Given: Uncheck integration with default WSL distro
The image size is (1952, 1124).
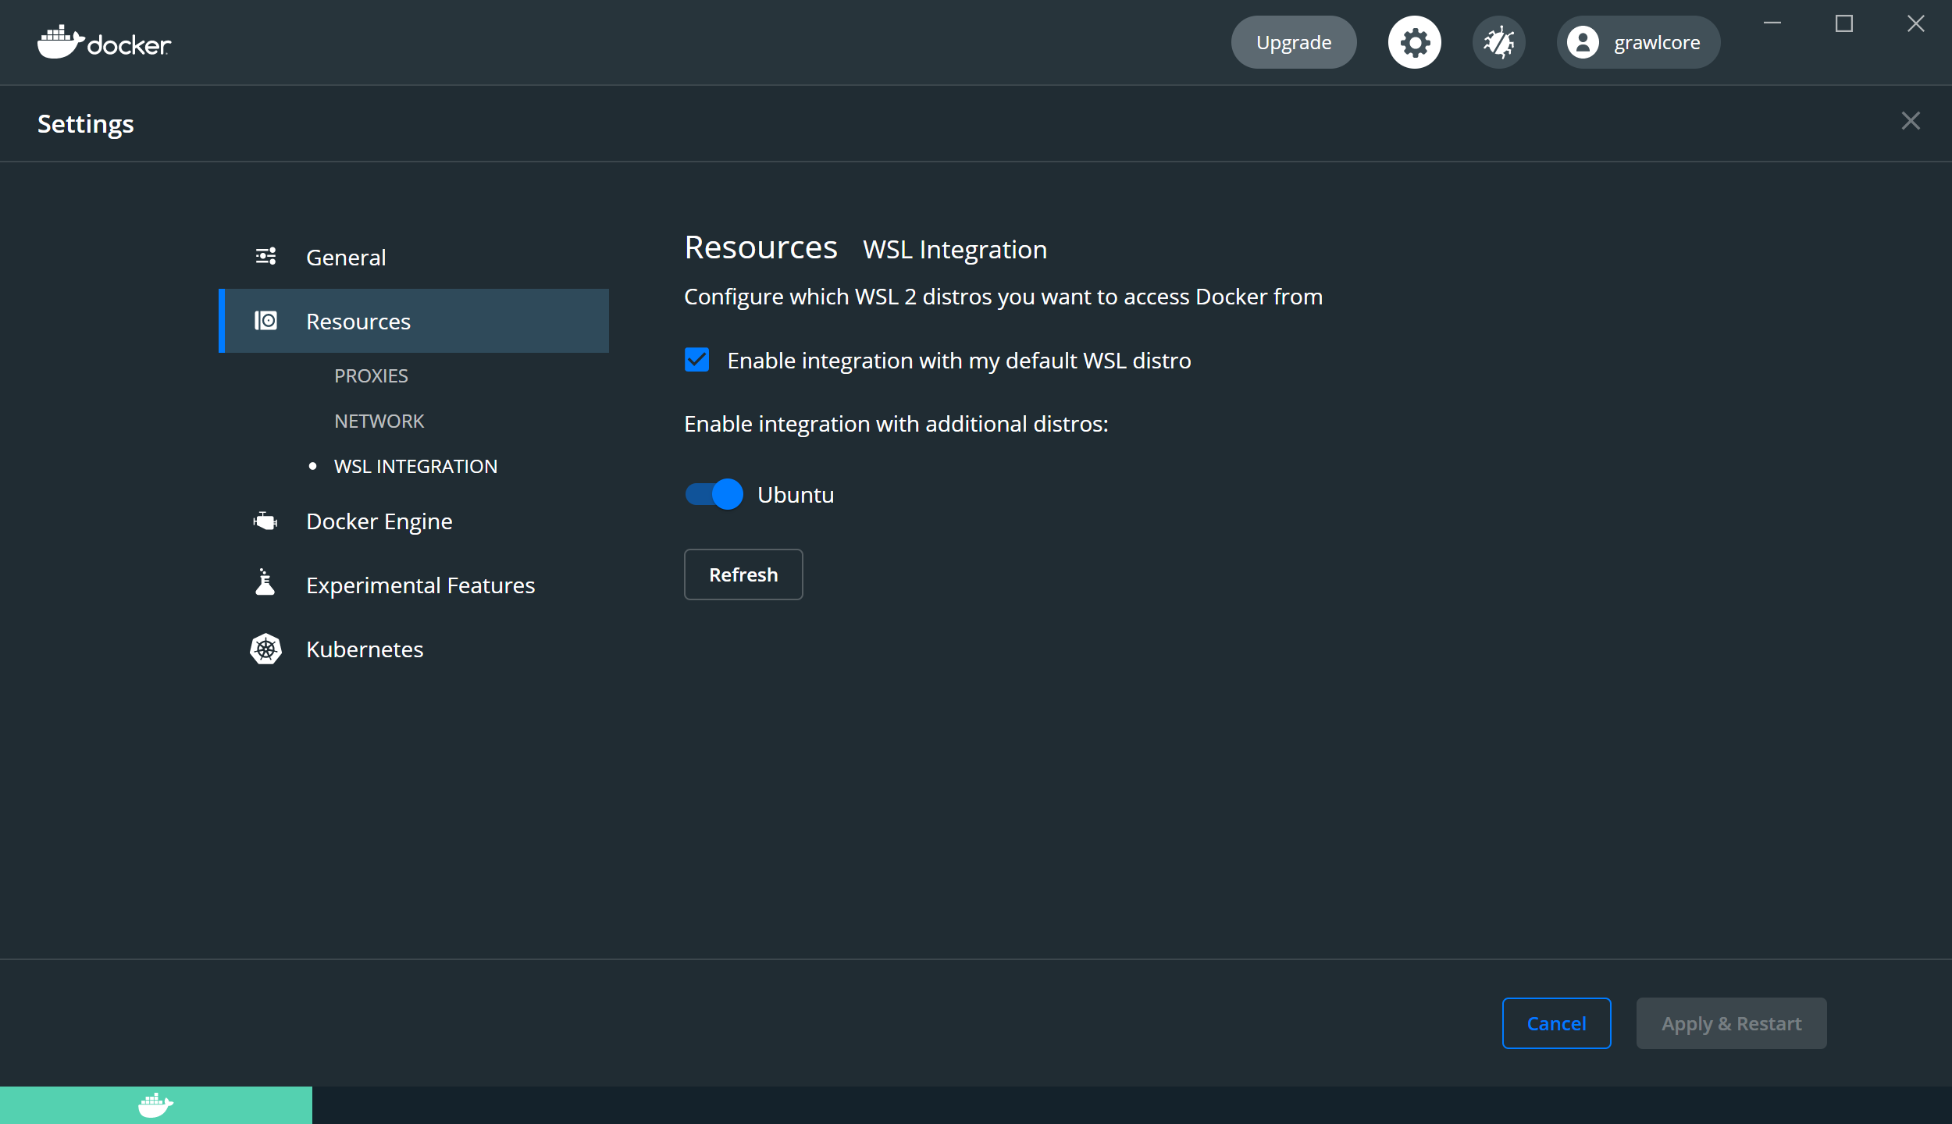Looking at the screenshot, I should pyautogui.click(x=696, y=360).
